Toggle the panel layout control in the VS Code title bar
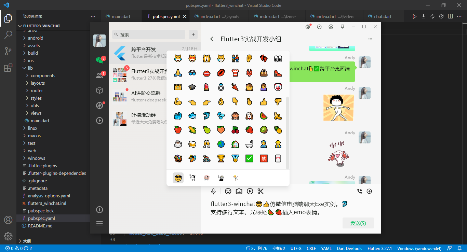Screen dimensions: 467x252 click(x=450, y=16)
